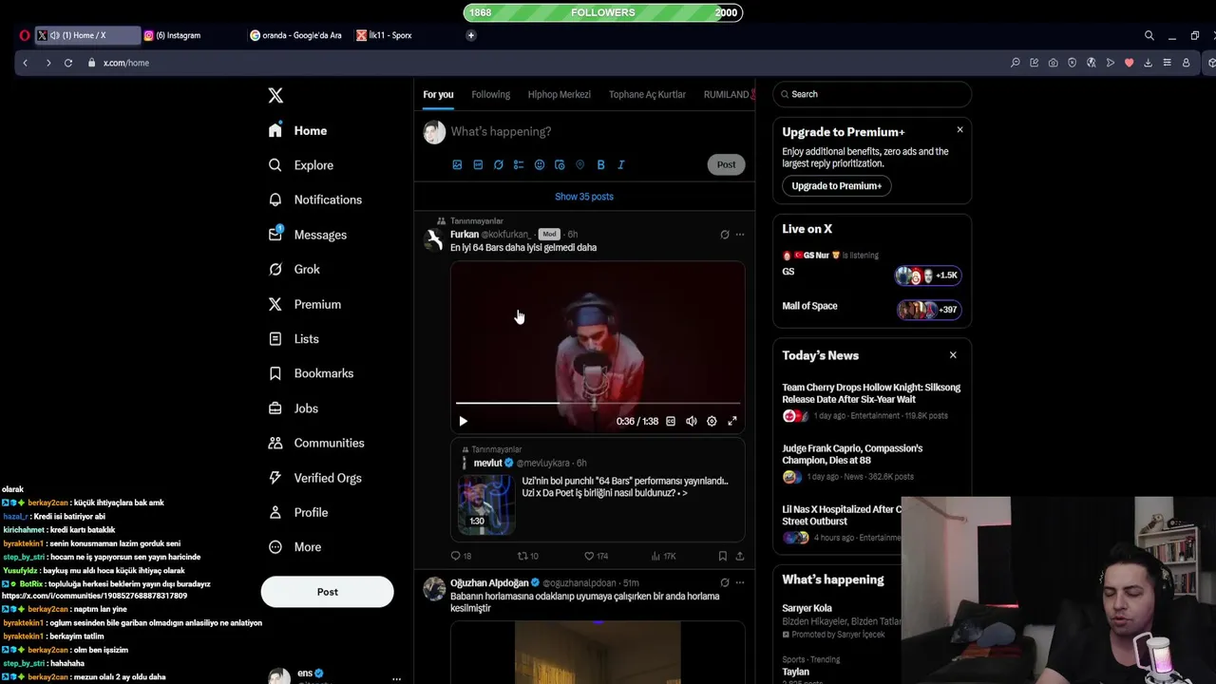Take a snapshot with Opera camera icon
The height and width of the screenshot is (684, 1216).
tap(1054, 63)
